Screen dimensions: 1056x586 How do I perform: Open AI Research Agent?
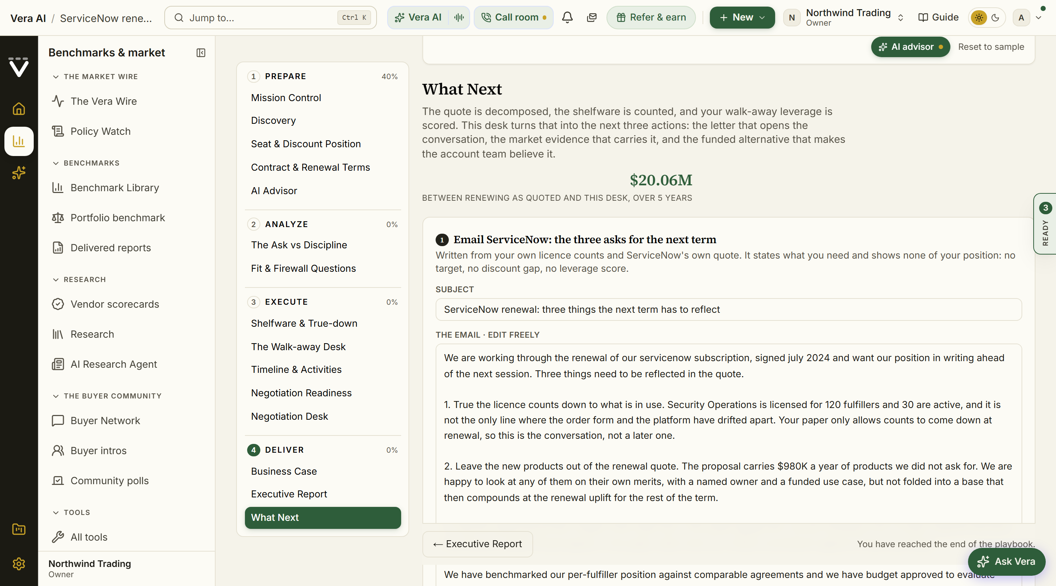(x=114, y=364)
